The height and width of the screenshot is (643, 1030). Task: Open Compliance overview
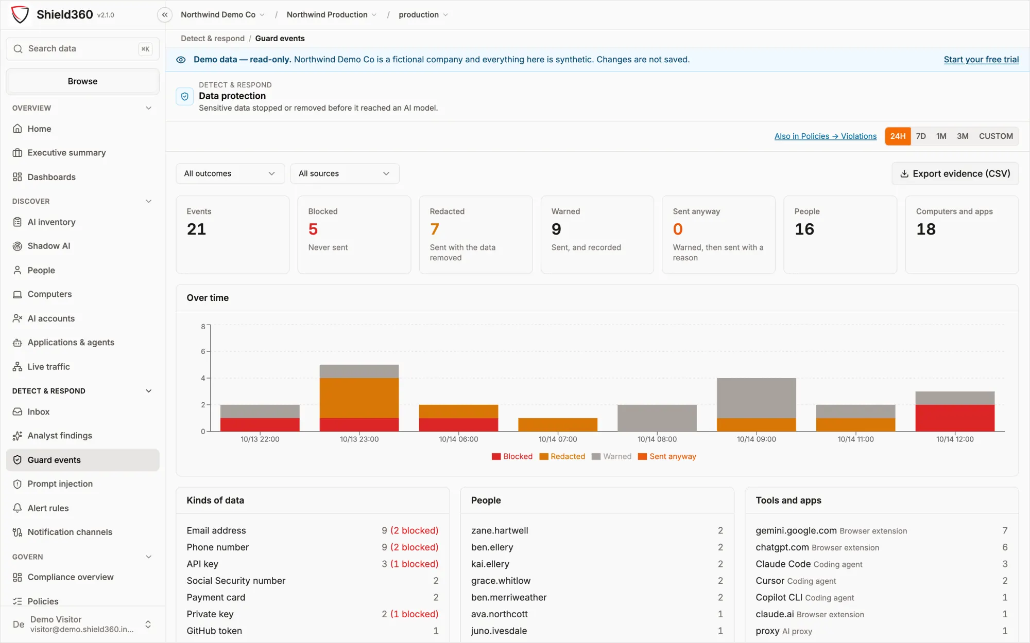82,577
